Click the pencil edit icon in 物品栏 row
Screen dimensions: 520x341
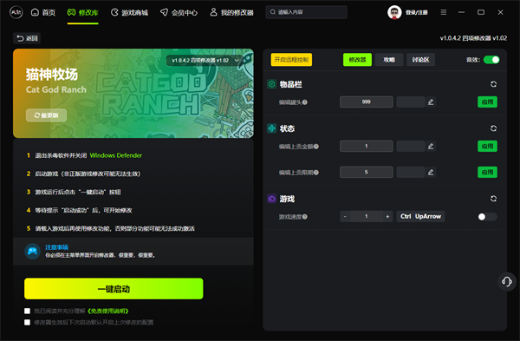coord(431,102)
